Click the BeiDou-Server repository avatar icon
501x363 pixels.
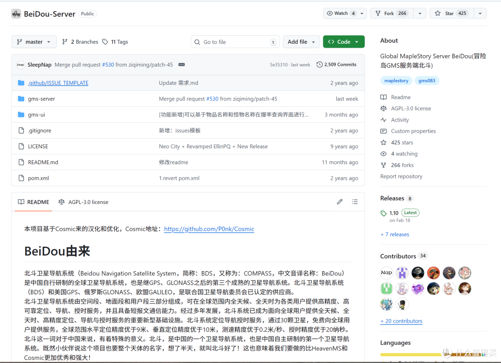(16, 14)
